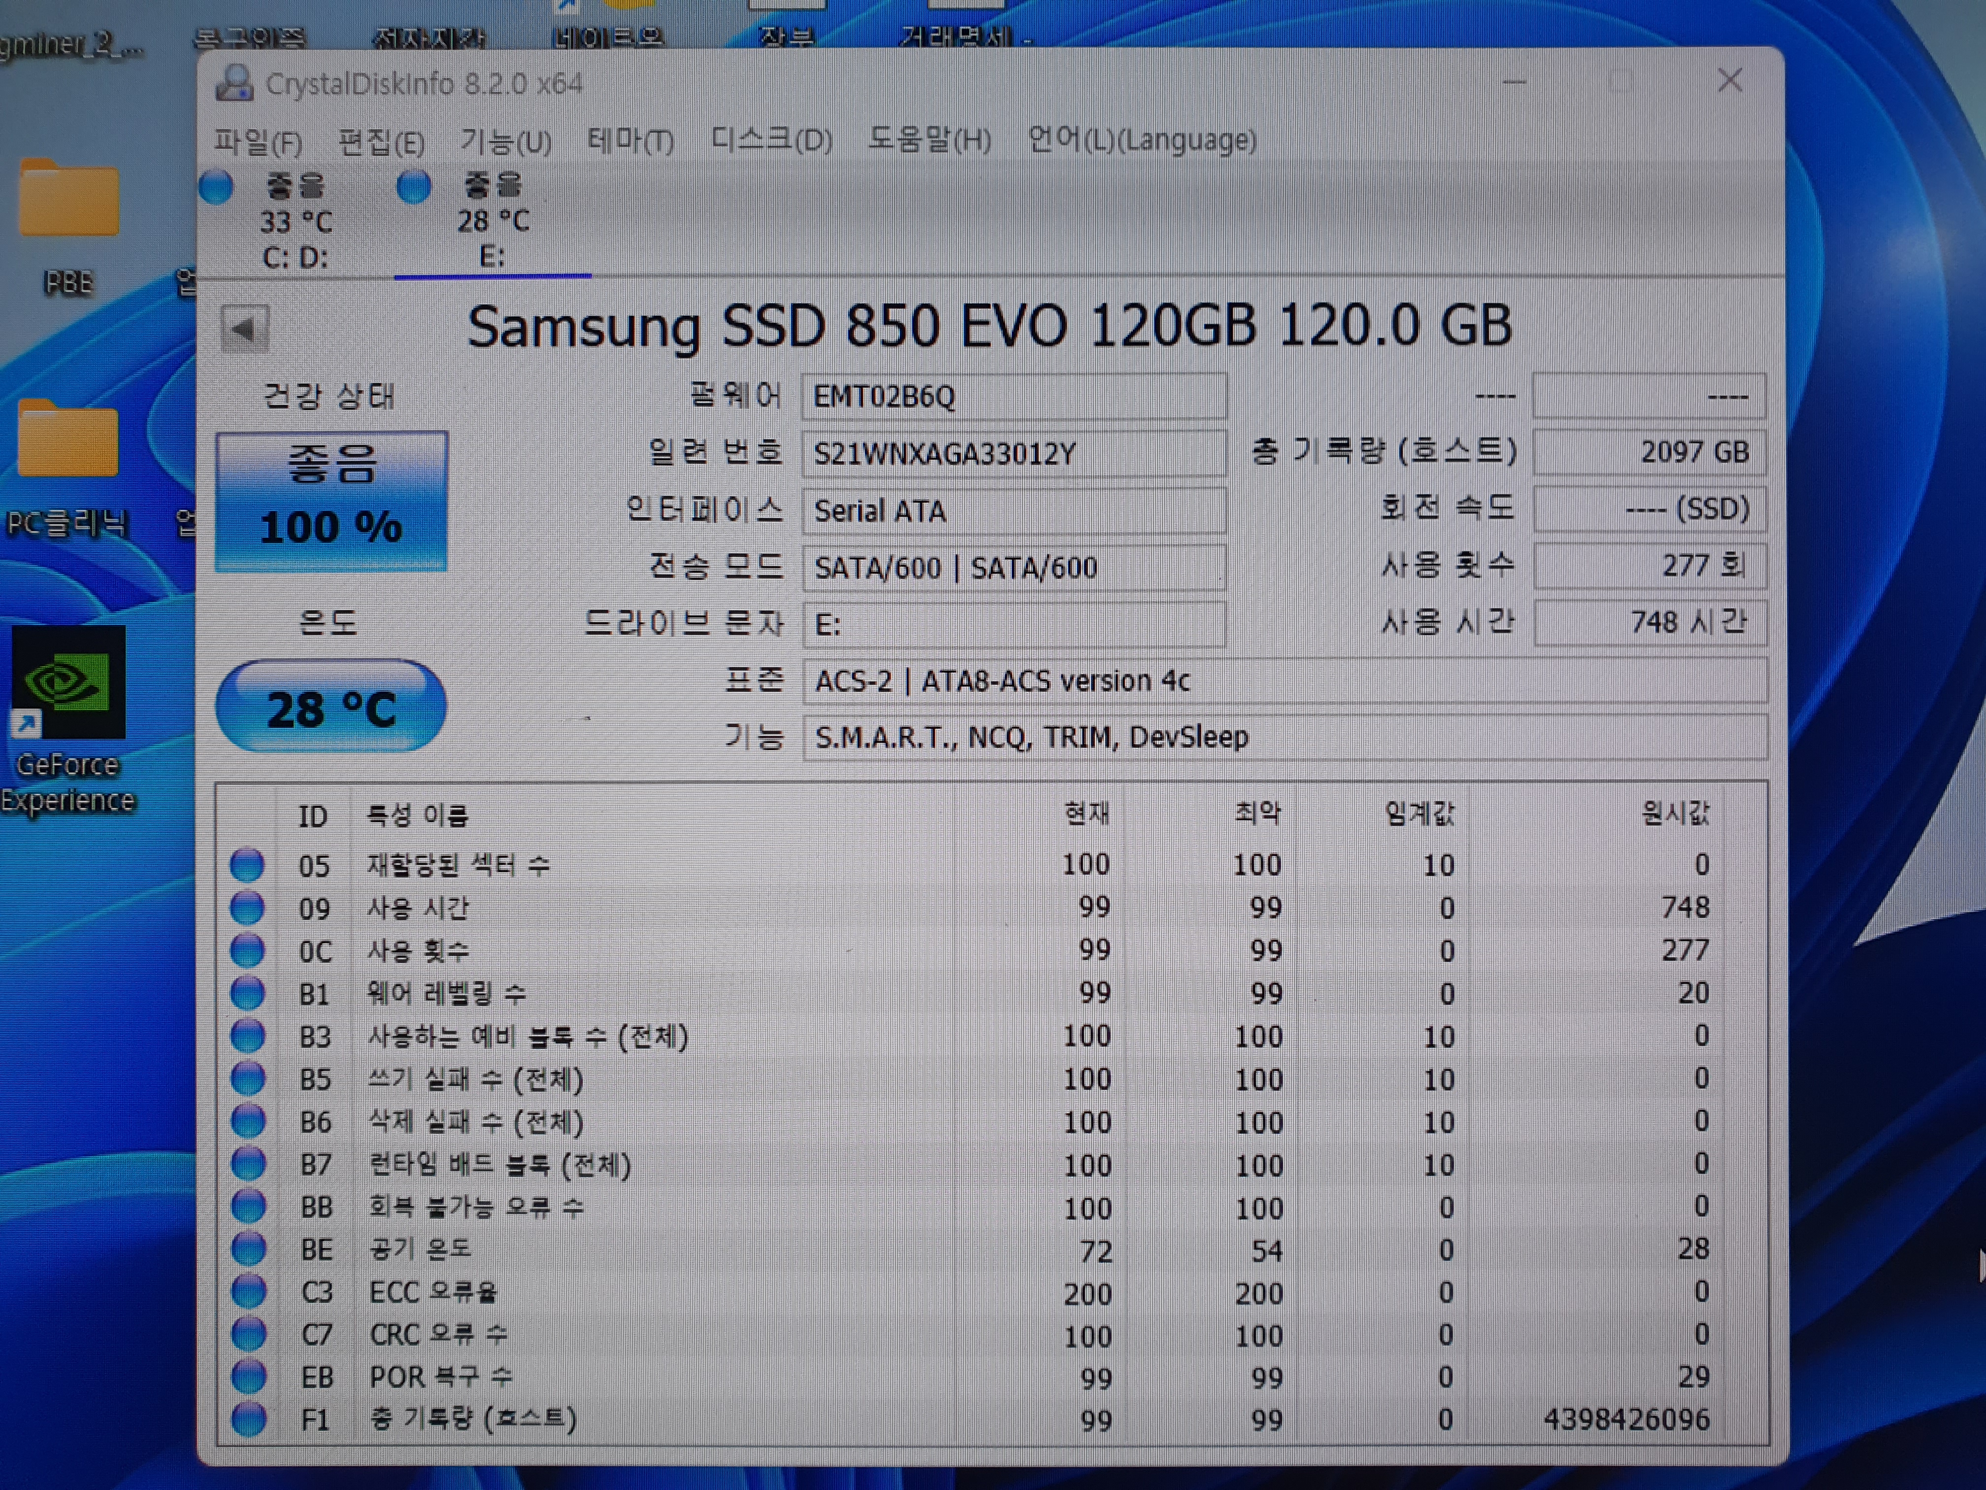
Task: Click the drive letter field E:
Action: 1014,624
